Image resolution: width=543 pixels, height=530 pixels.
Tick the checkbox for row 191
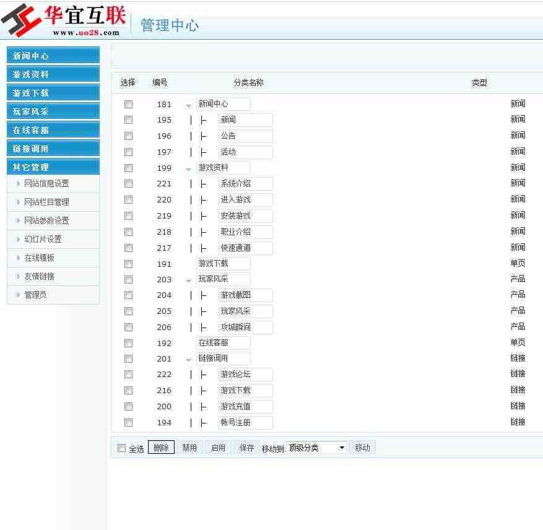coord(129,264)
